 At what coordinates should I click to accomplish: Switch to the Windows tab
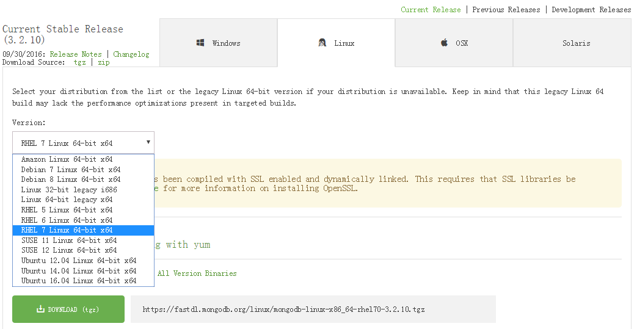pos(219,43)
